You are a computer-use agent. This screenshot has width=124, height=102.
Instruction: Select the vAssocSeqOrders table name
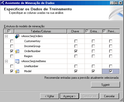point(32,36)
